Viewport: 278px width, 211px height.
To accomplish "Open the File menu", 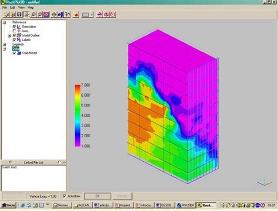I will [x=5, y=8].
